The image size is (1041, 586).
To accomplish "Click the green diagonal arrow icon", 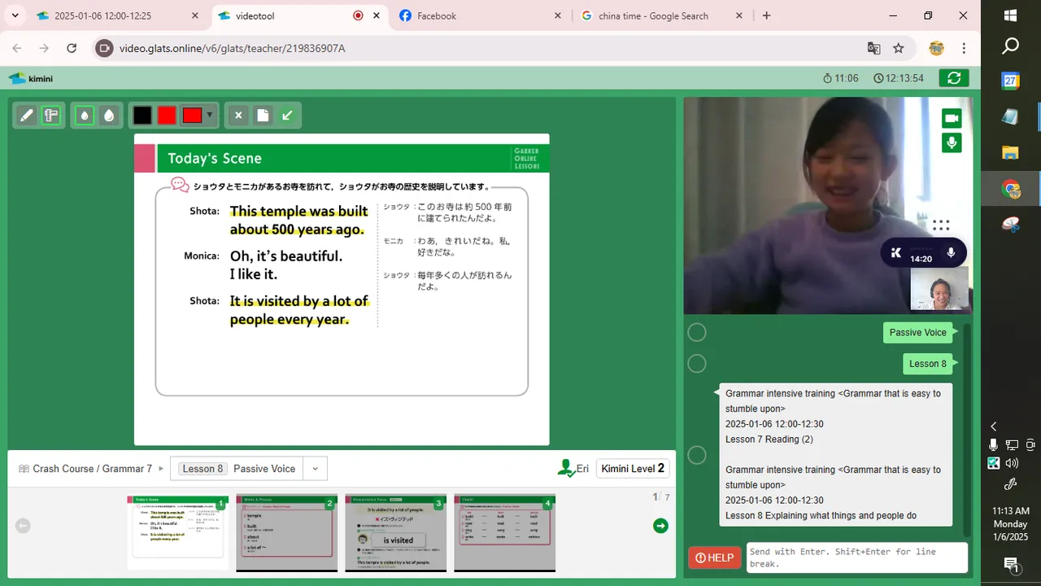I will (287, 116).
